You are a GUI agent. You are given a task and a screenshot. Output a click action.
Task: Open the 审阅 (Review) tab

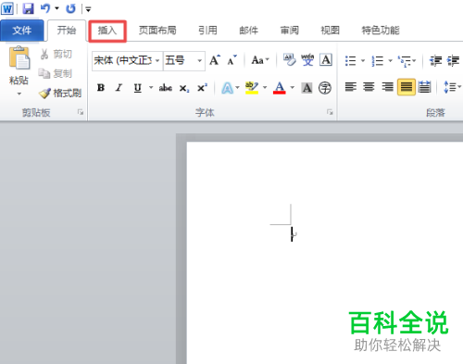pos(289,31)
